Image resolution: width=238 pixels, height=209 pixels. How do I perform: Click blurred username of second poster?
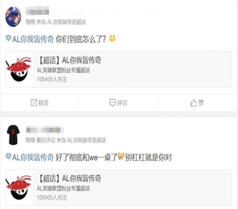point(45,130)
